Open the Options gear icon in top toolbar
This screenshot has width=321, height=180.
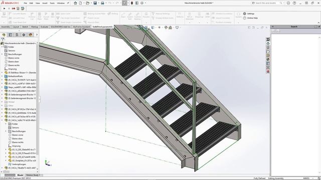point(142,3)
